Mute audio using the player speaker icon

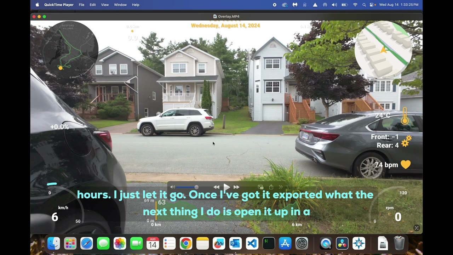point(173,187)
